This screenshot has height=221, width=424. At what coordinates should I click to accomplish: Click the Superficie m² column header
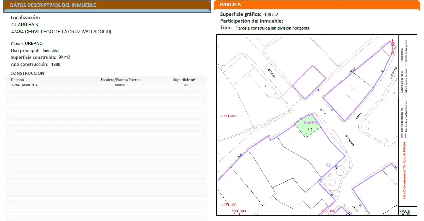pos(184,80)
